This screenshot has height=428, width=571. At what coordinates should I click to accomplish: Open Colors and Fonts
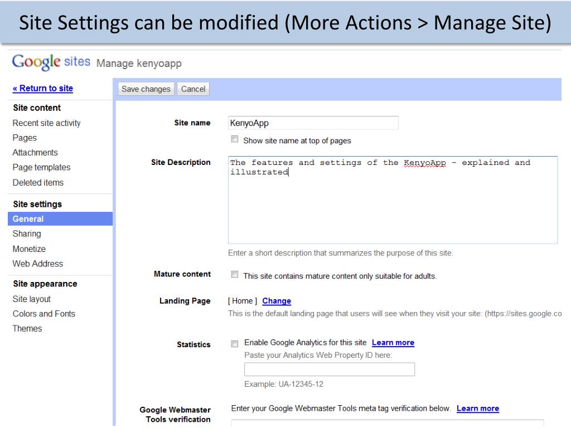[x=44, y=314]
